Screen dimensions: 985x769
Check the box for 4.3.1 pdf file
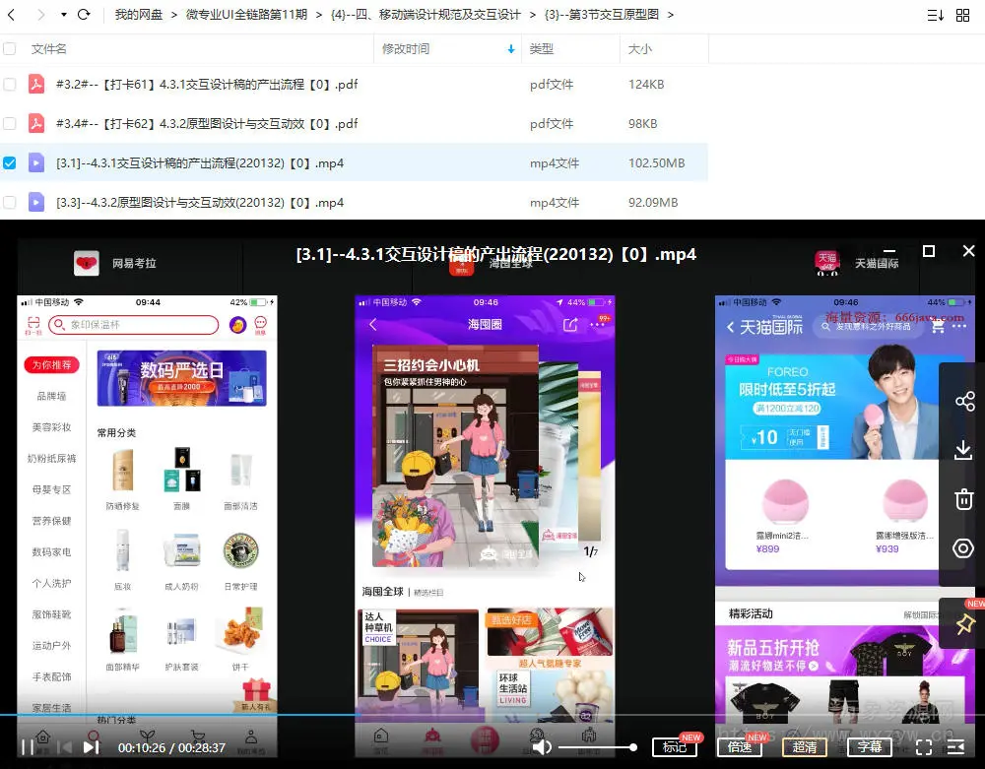[10, 85]
